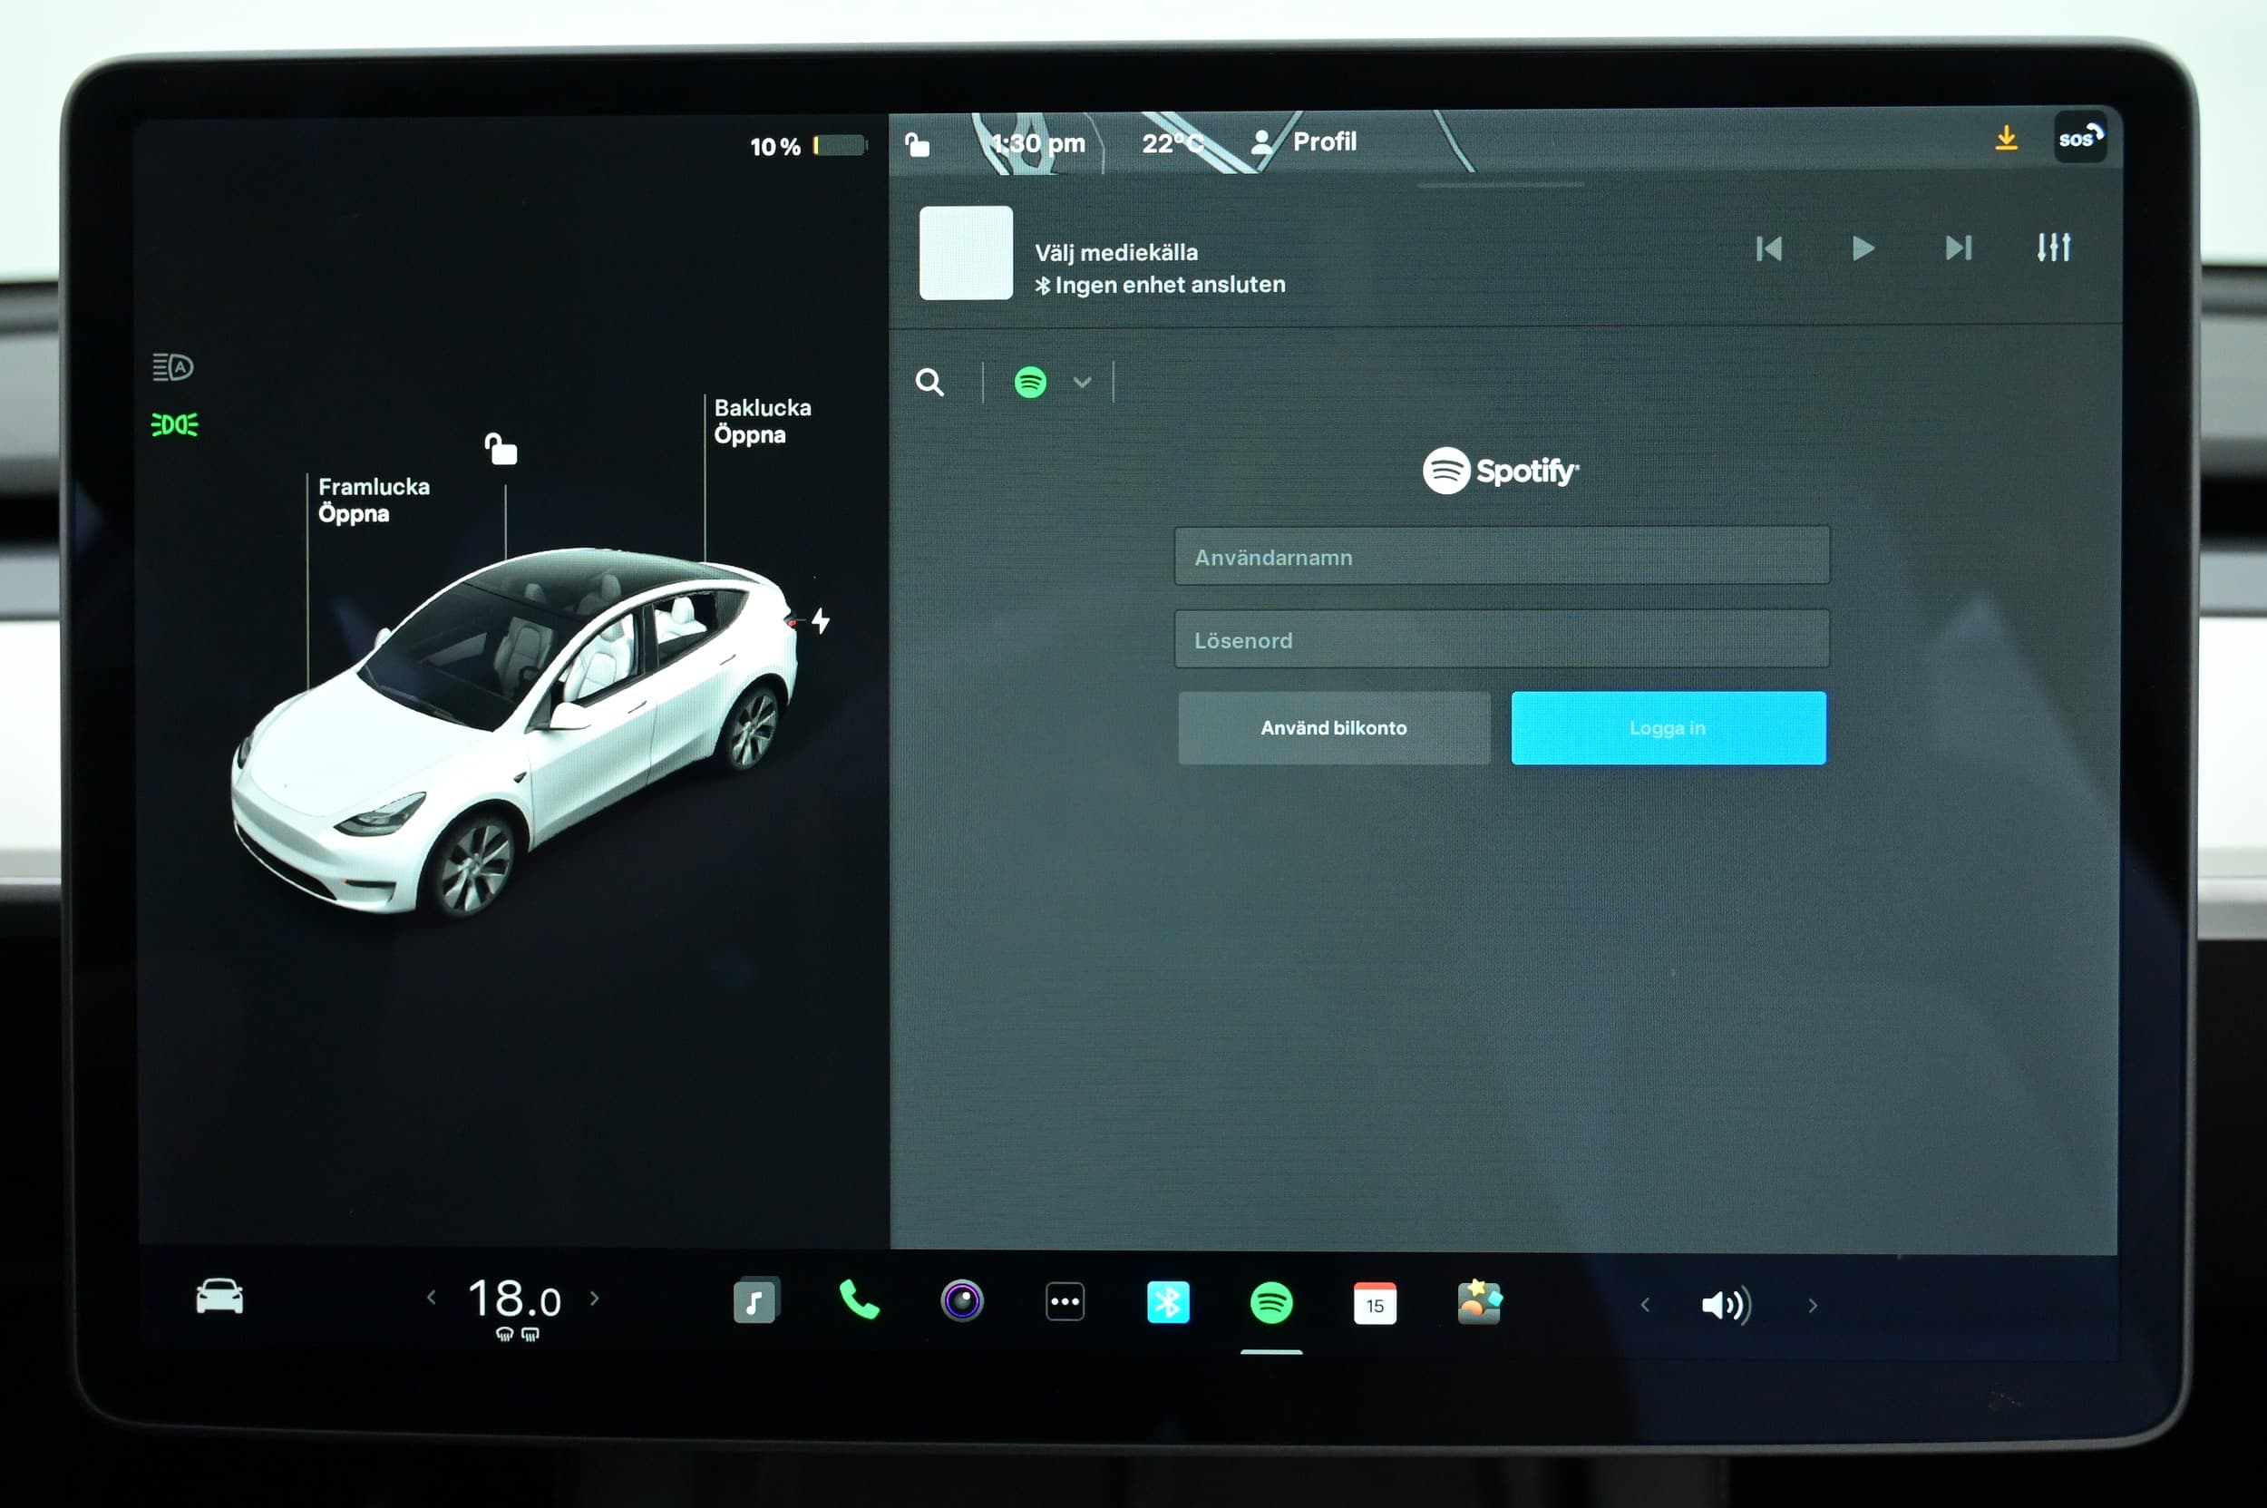Screen dimensions: 2267x1508
Task: Open the toybox app icon
Action: (1479, 1302)
